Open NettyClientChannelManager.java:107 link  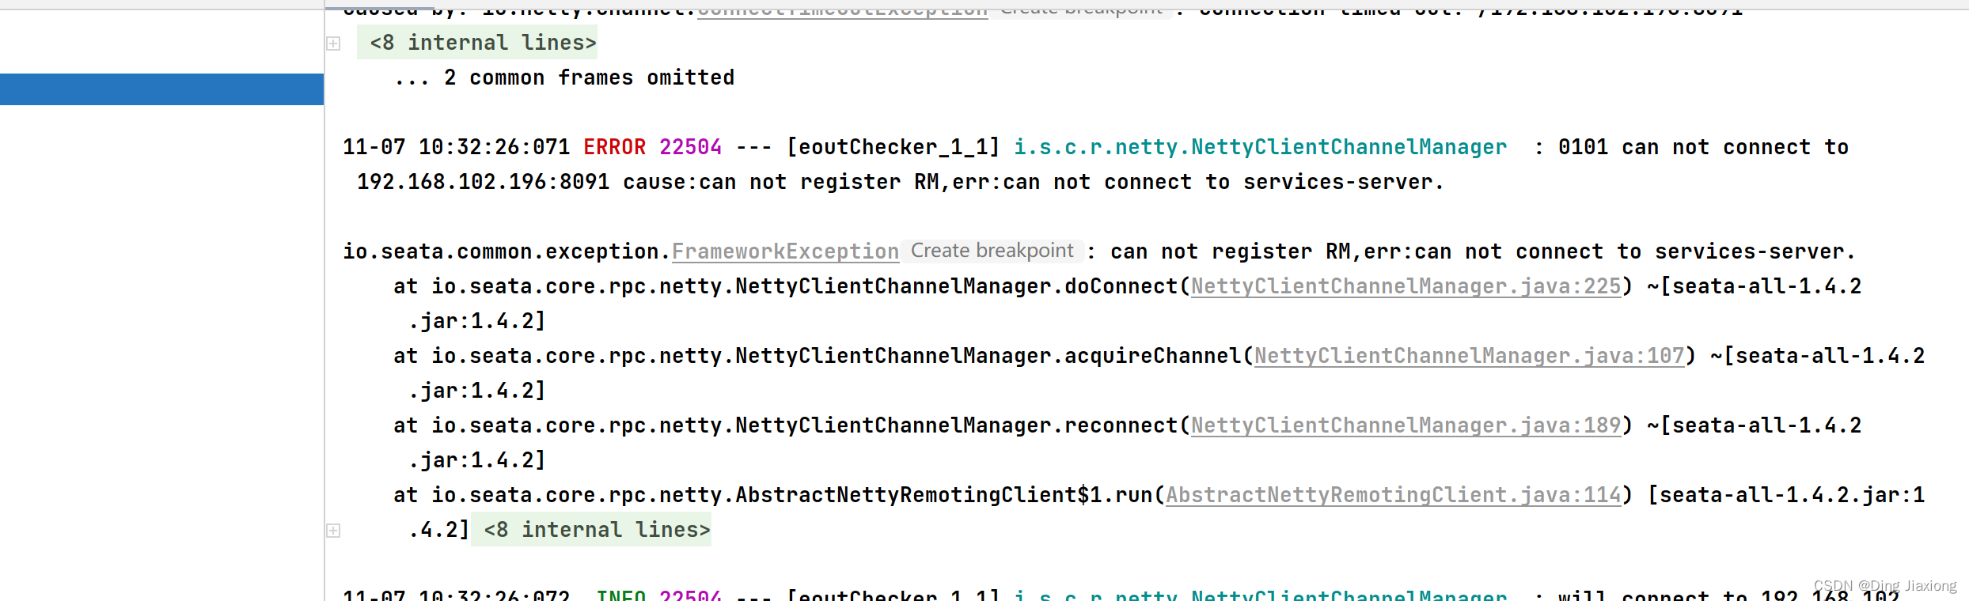pos(1470,356)
